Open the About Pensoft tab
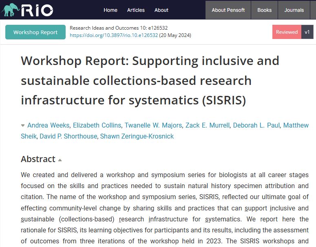 (x=228, y=10)
